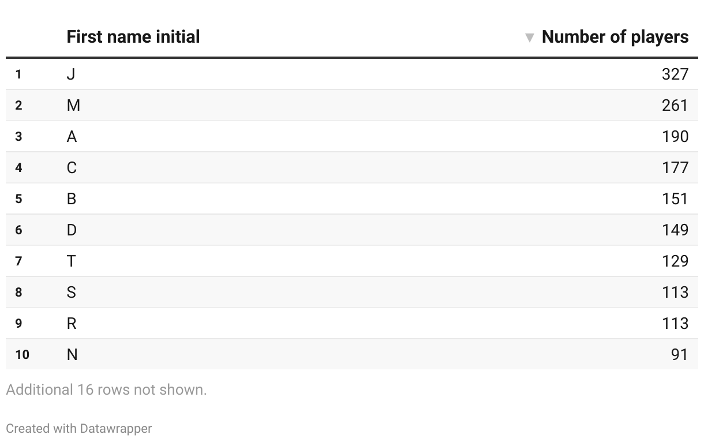Select the letter S in row 8

tap(72, 292)
